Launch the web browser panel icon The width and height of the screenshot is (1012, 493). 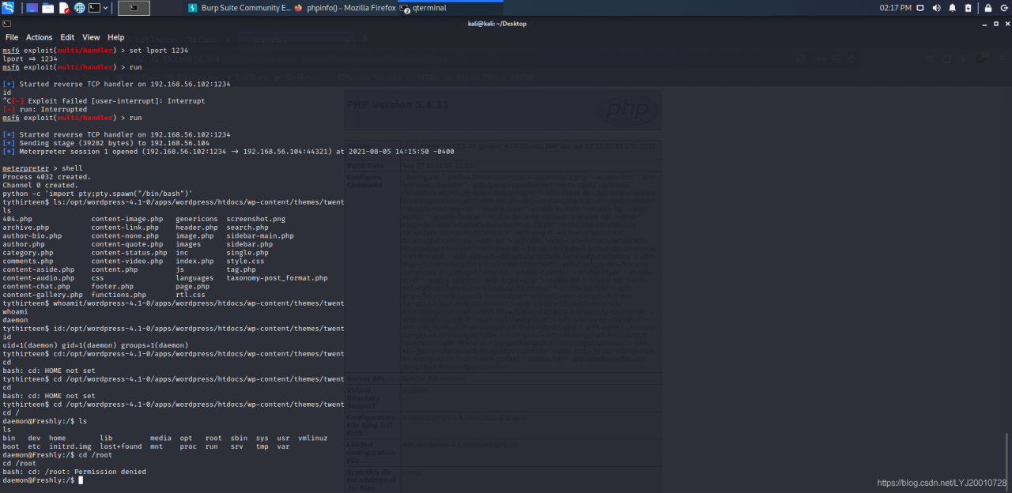tap(80, 8)
